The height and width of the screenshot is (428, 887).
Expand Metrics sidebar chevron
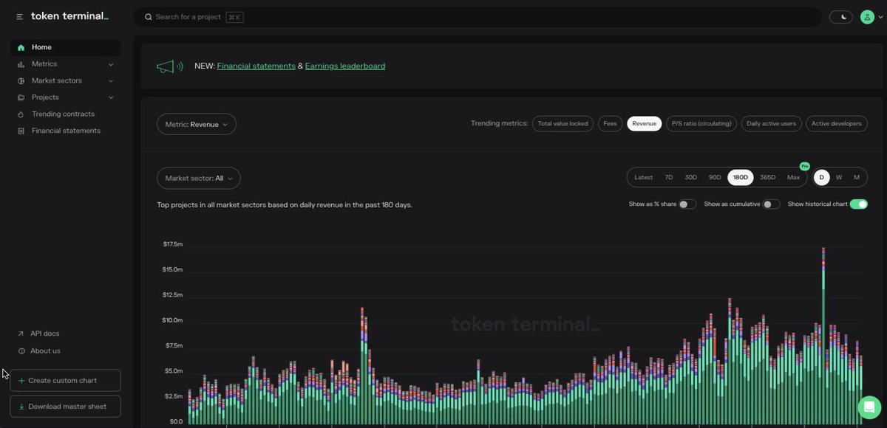pyautogui.click(x=111, y=64)
